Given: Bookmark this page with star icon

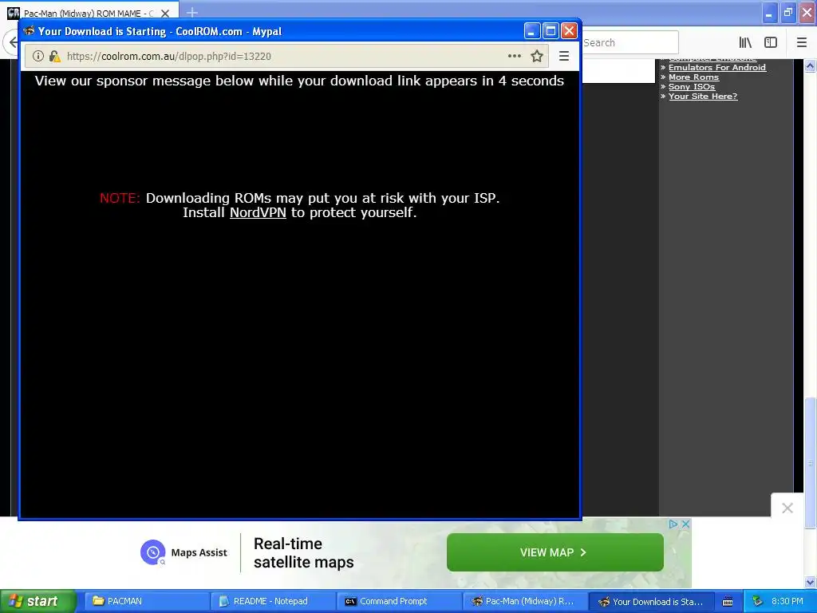Looking at the screenshot, I should tap(537, 56).
